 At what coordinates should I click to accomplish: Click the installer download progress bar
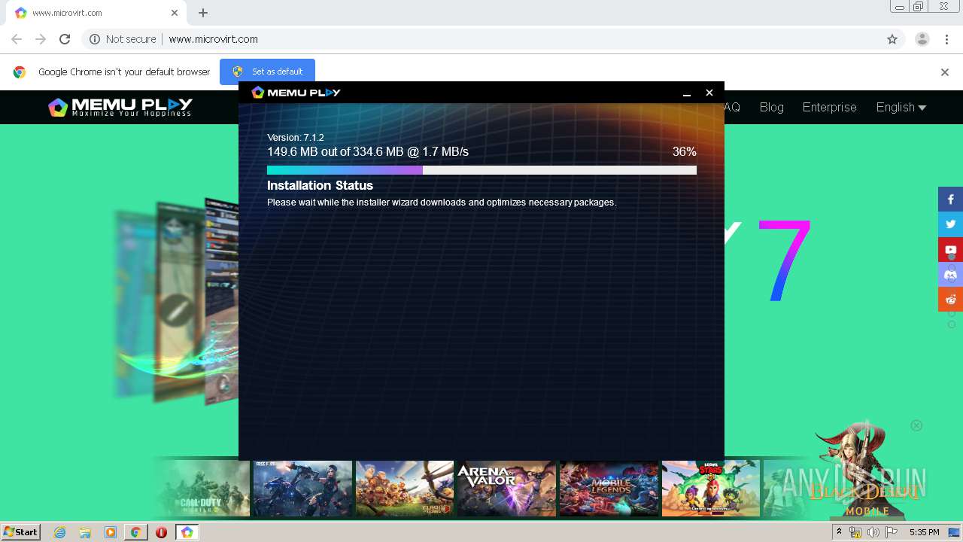tap(481, 170)
